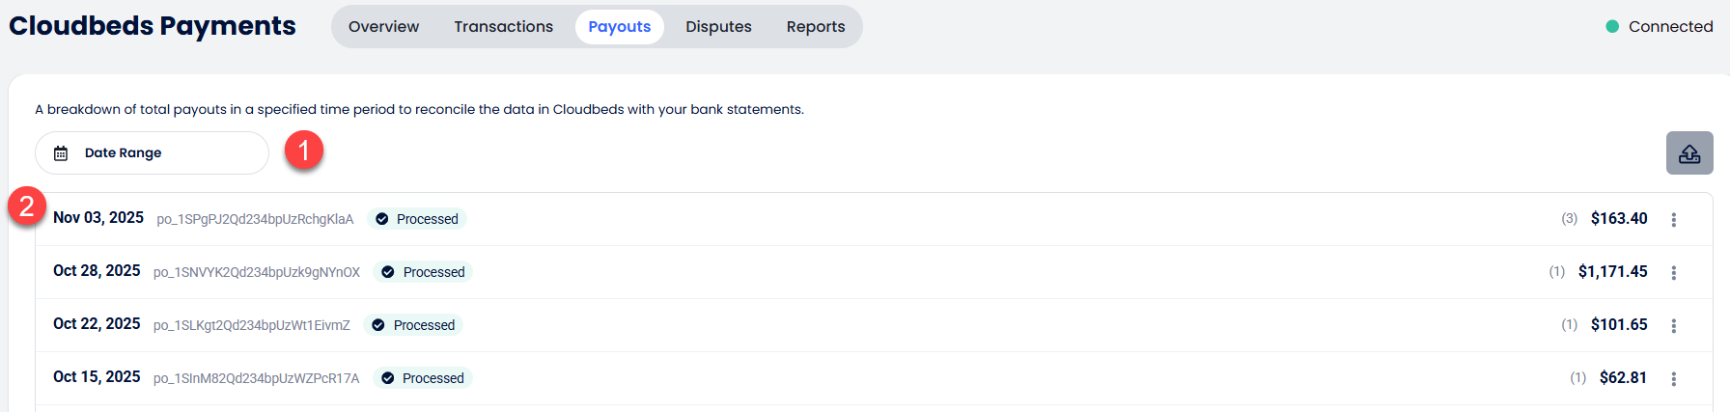Switch to the Overview tab
Screen dimensions: 1730x412
click(x=383, y=27)
